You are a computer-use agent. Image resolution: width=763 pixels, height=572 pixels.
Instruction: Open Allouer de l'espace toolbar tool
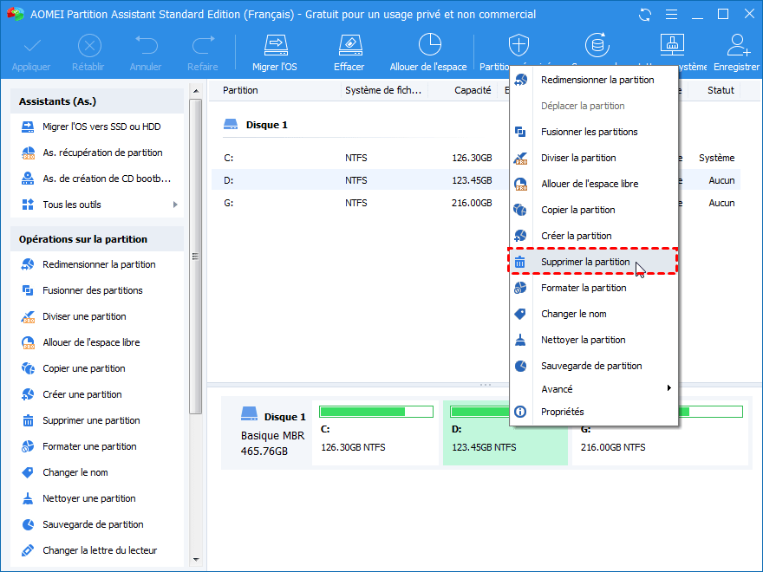click(x=428, y=45)
